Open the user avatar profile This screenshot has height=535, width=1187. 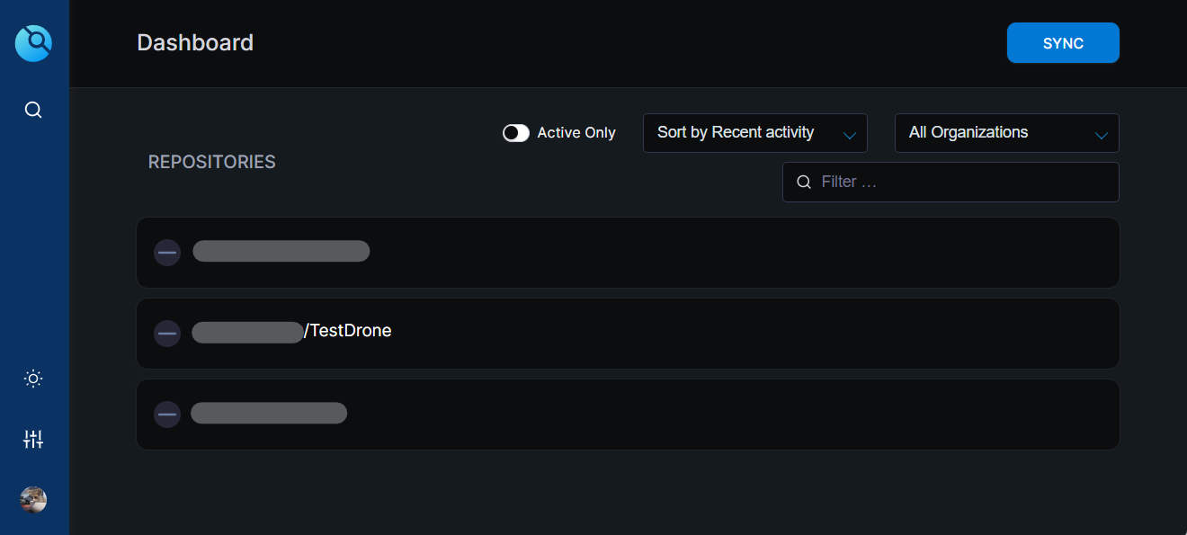[33, 500]
